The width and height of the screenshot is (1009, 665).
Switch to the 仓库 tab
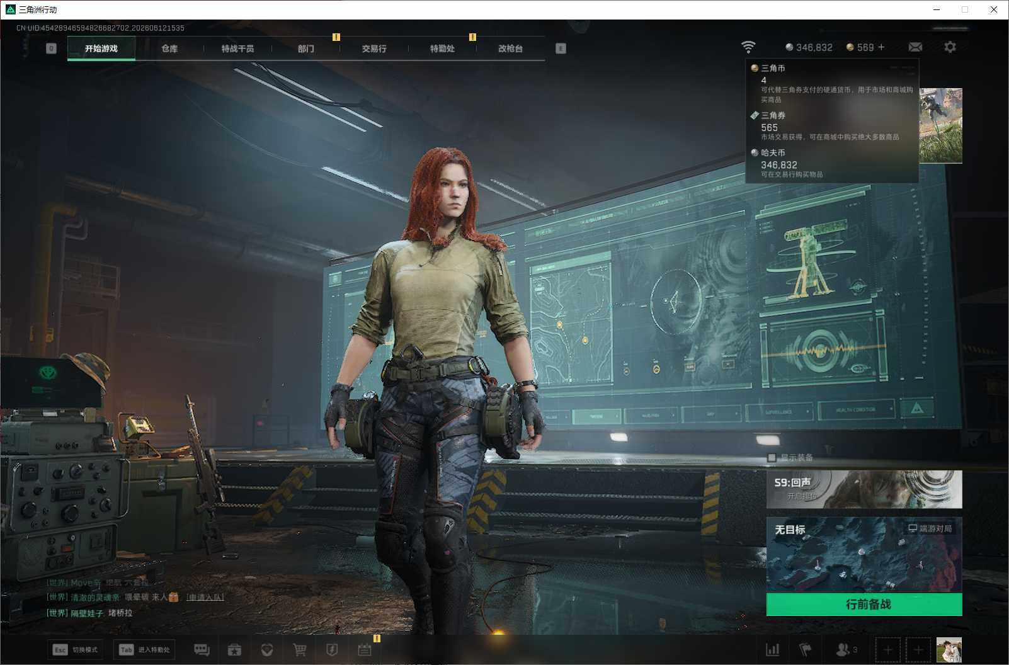(x=169, y=48)
